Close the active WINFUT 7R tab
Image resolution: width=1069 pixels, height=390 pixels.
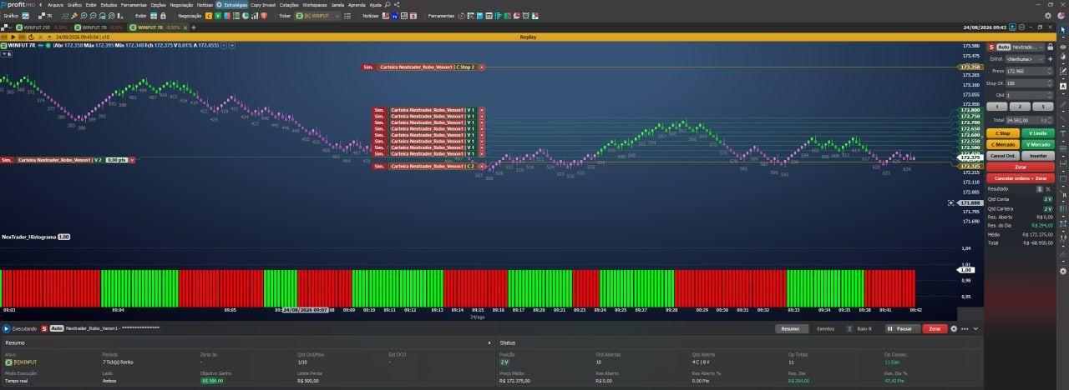tap(185, 27)
